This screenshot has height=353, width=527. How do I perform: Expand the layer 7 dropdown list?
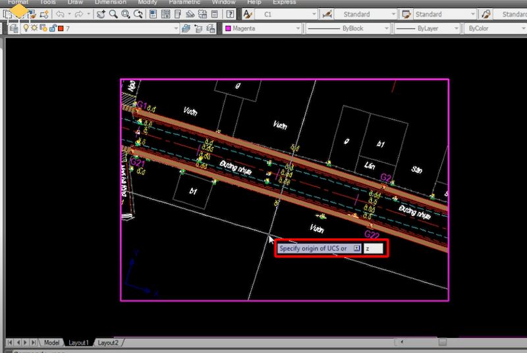click(x=176, y=28)
